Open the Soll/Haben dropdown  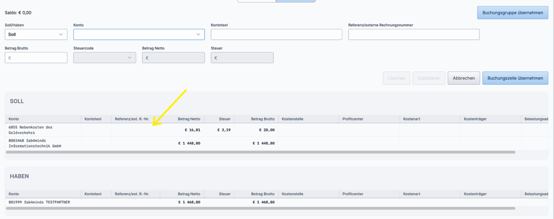click(36, 34)
